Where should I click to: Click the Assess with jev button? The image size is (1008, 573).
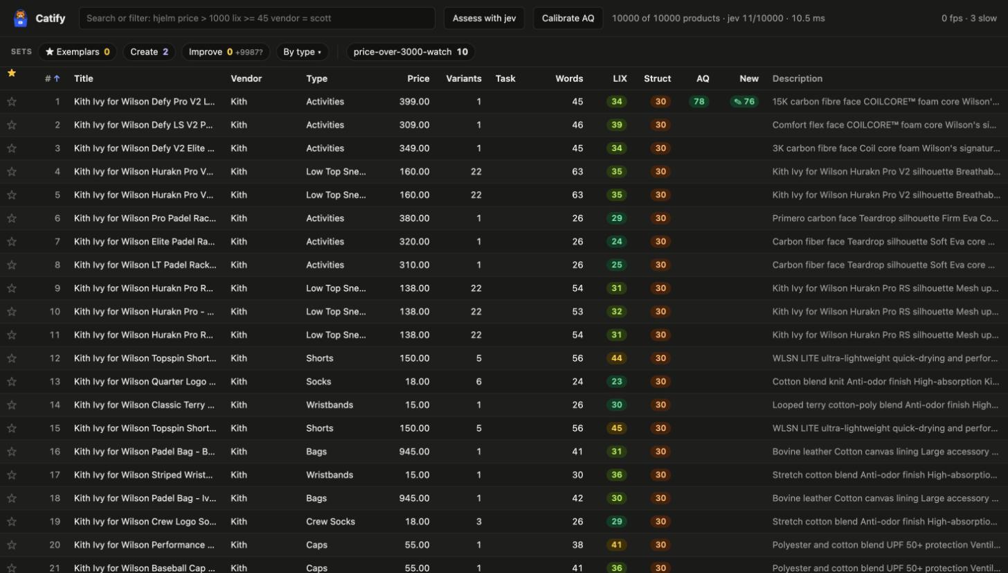click(x=484, y=18)
